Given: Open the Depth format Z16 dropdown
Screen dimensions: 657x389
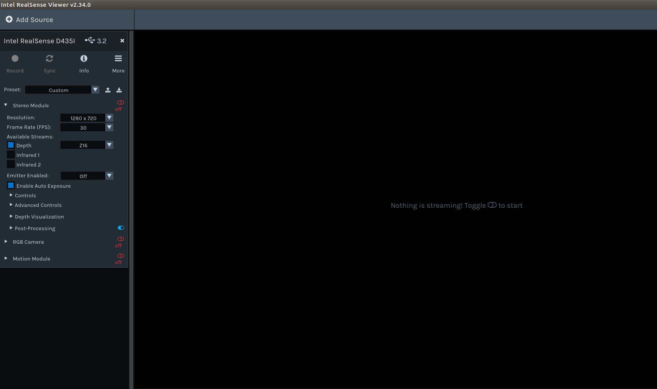Looking at the screenshot, I should (x=87, y=145).
